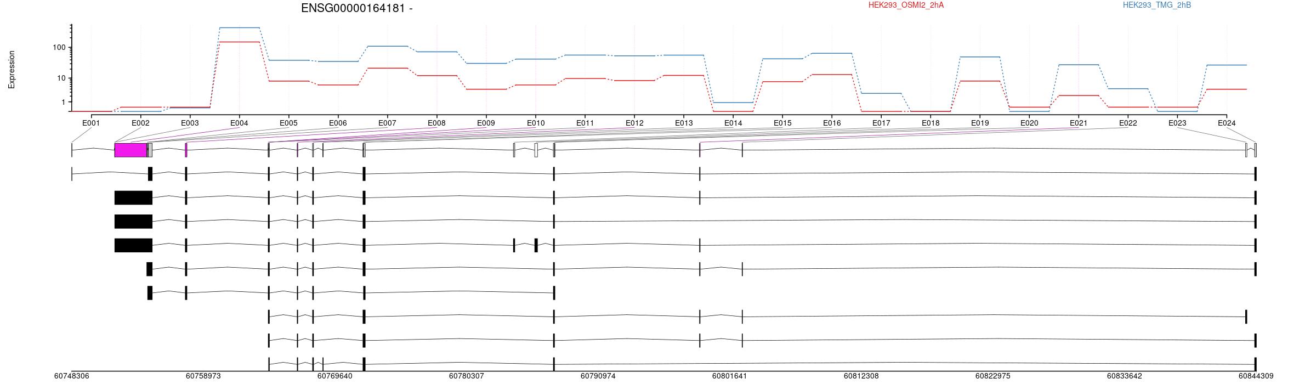Click genomic coordinate 60822975
Screen dimensions: 1316x384
pos(993,376)
